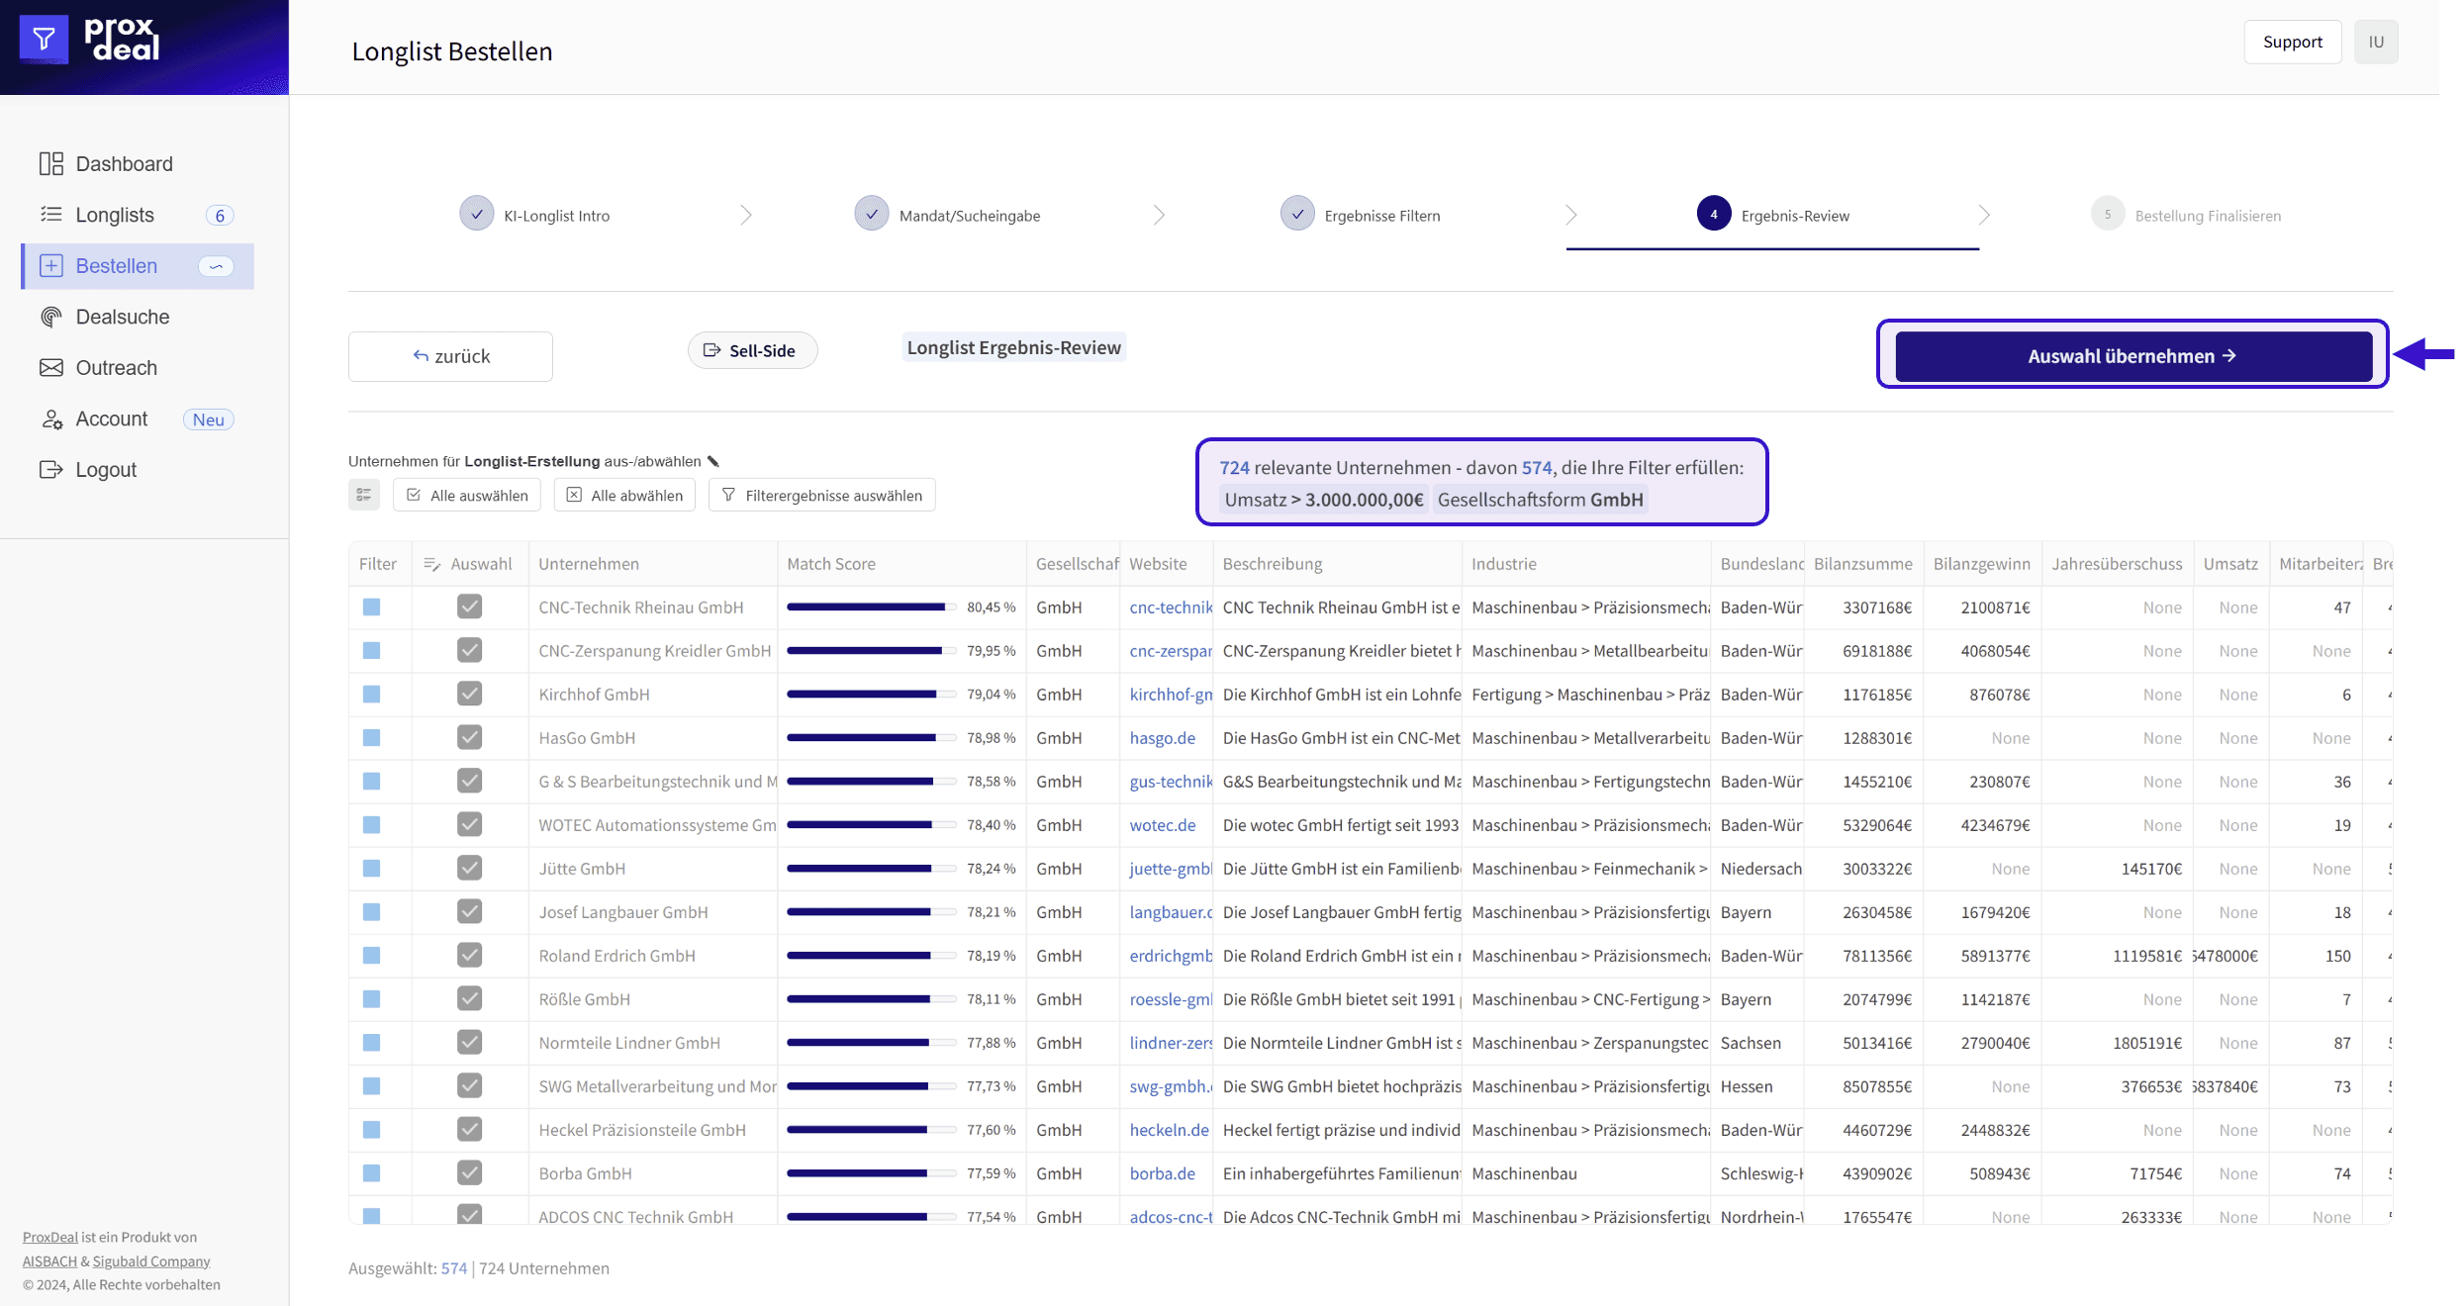Click Filterergebnisse auswählen button
The height and width of the screenshot is (1306, 2464).
(822, 495)
